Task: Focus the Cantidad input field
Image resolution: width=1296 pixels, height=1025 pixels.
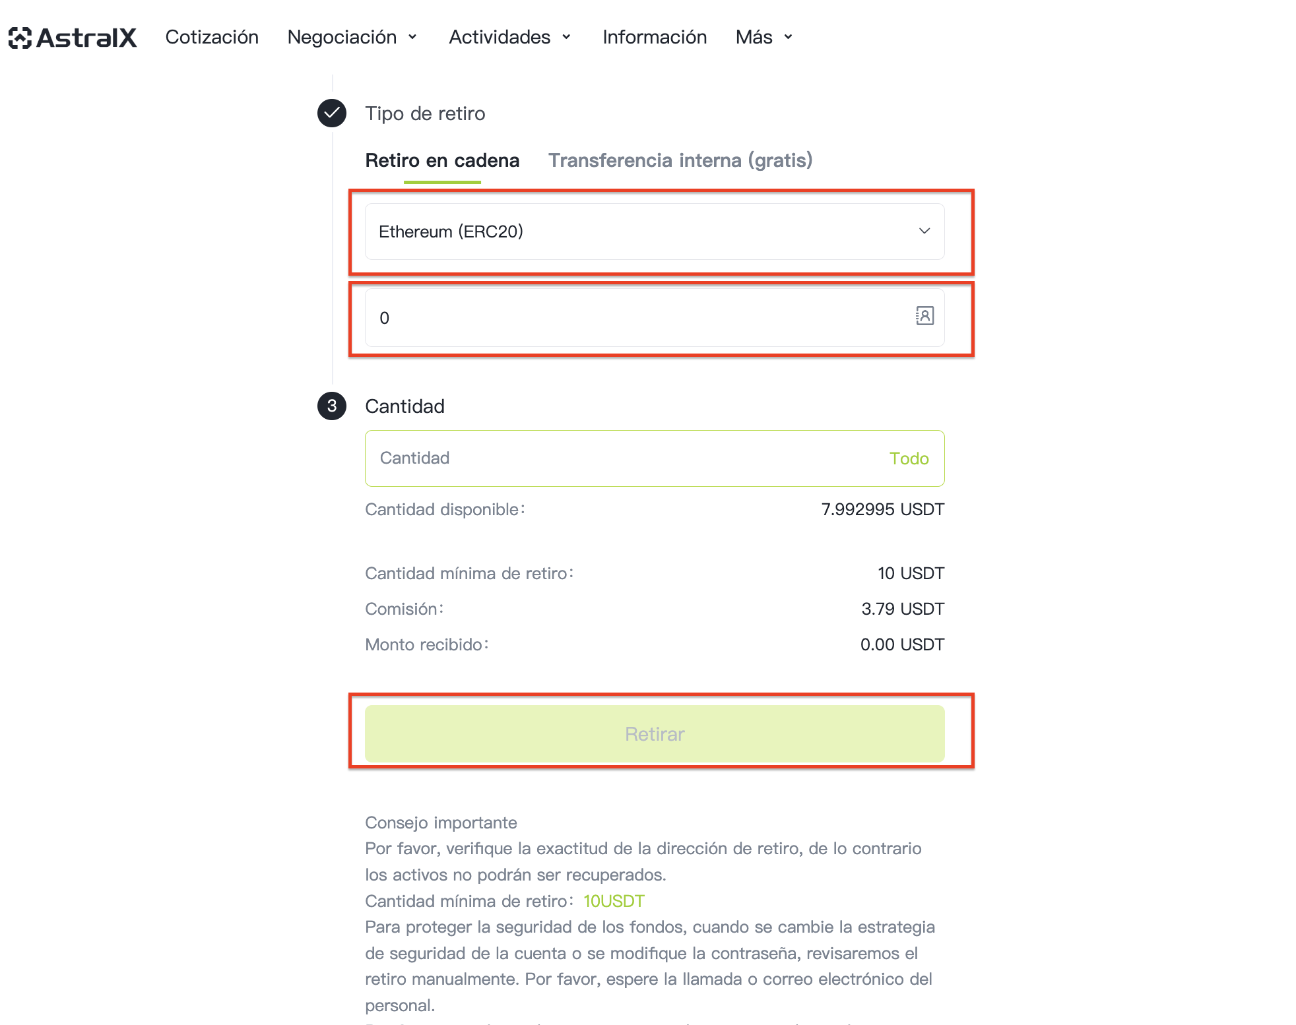Action: 655,458
